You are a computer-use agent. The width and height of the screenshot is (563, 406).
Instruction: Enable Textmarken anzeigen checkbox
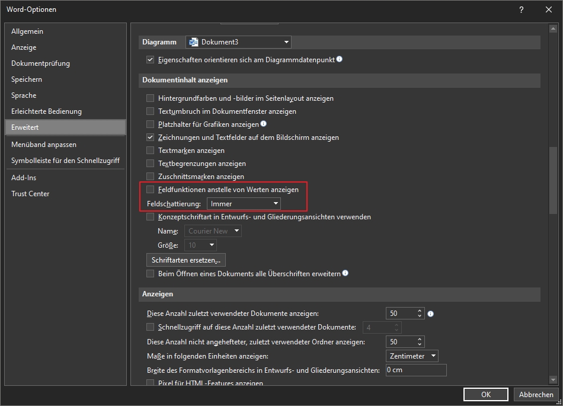(x=150, y=151)
